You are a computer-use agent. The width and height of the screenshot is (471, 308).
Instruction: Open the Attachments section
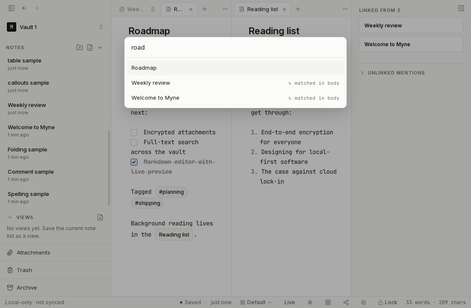(x=55, y=252)
